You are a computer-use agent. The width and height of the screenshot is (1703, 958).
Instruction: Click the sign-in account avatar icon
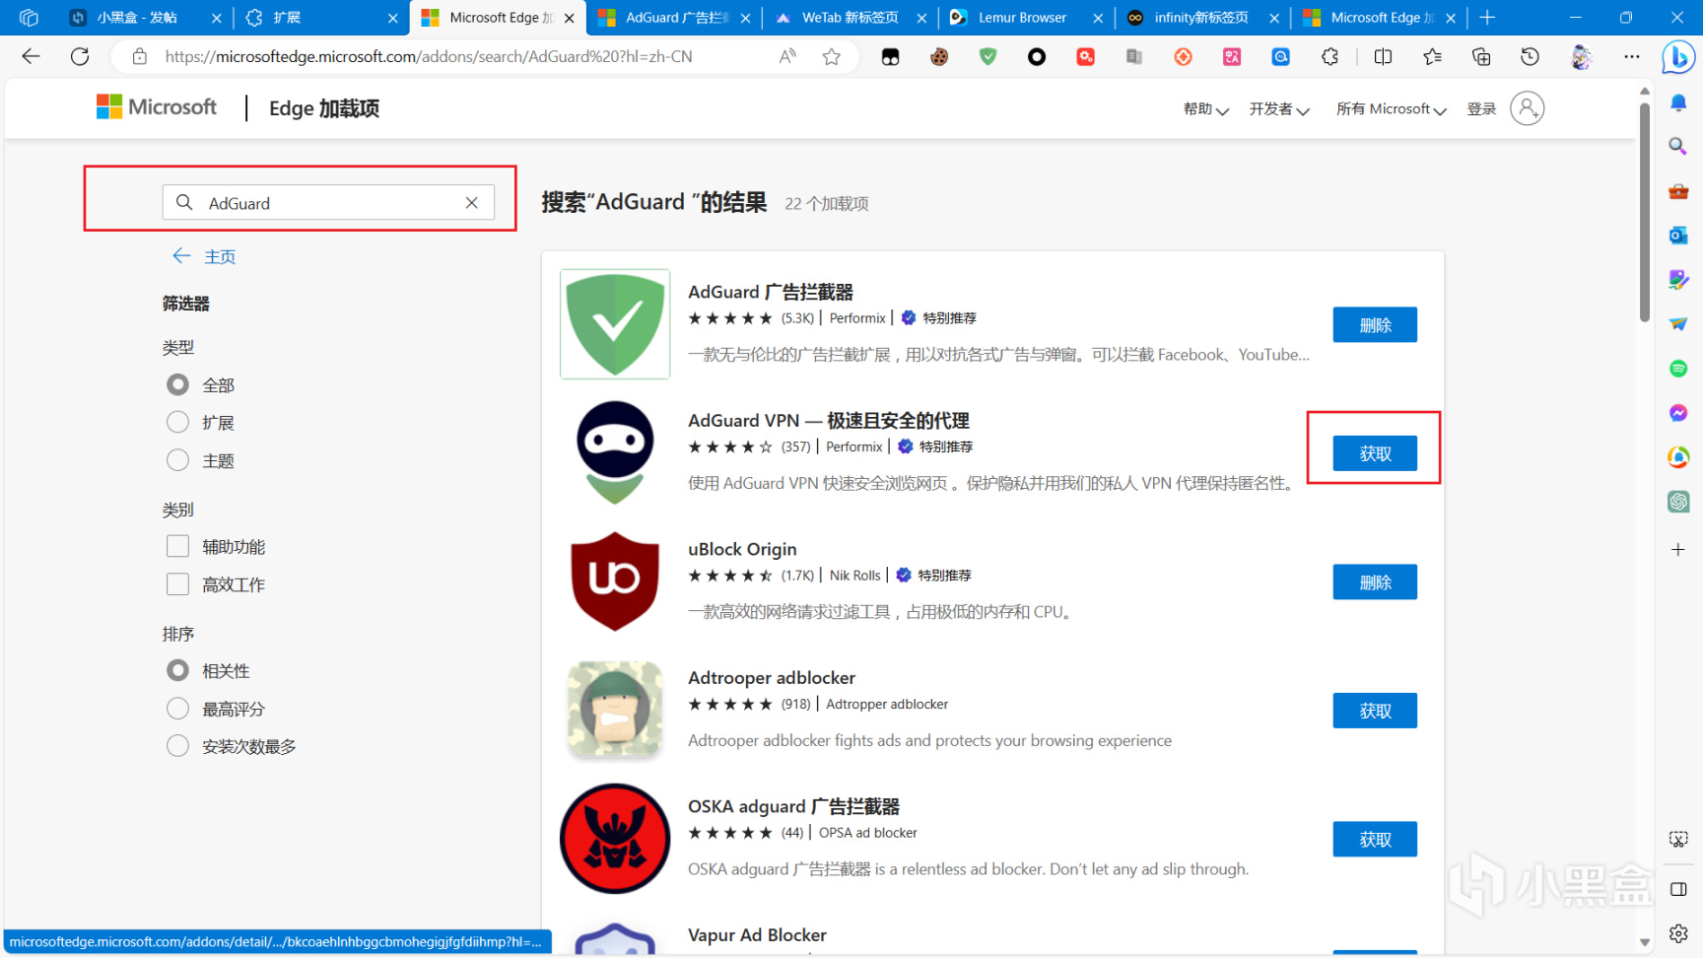tap(1527, 108)
